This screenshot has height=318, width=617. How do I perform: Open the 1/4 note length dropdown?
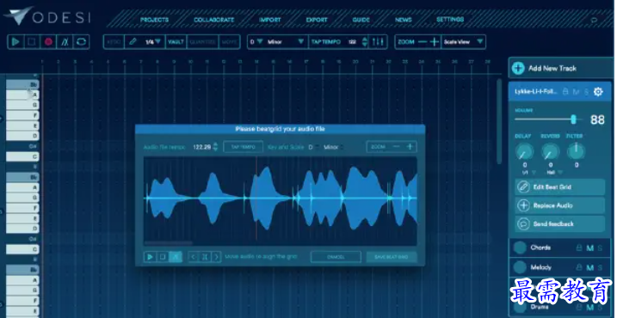tap(153, 41)
